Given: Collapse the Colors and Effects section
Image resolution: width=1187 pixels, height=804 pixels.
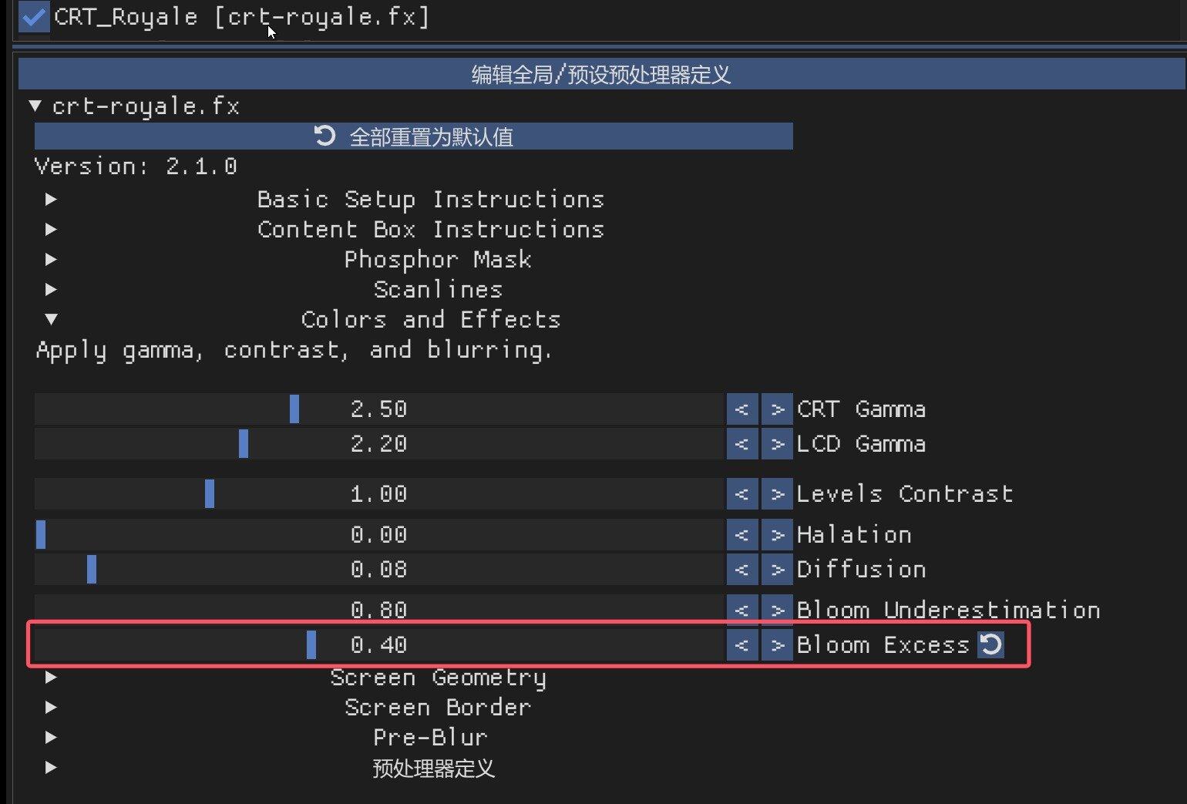Looking at the screenshot, I should [51, 319].
